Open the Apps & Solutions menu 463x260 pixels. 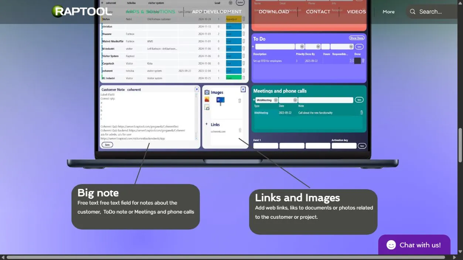(151, 11)
